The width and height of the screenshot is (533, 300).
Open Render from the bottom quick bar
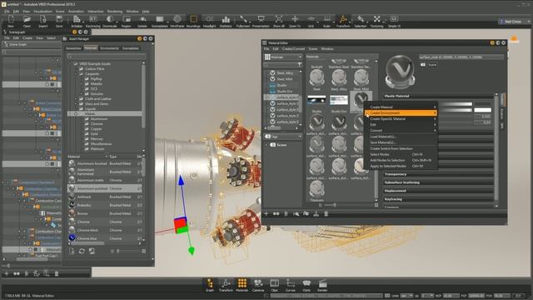pos(322,285)
